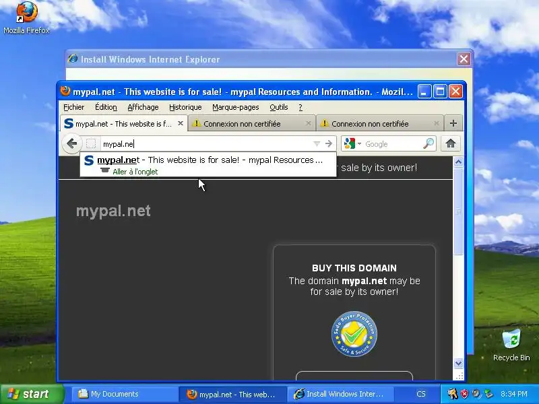This screenshot has width=539, height=404.
Task: Open the Fichier menu
Action: [73, 107]
